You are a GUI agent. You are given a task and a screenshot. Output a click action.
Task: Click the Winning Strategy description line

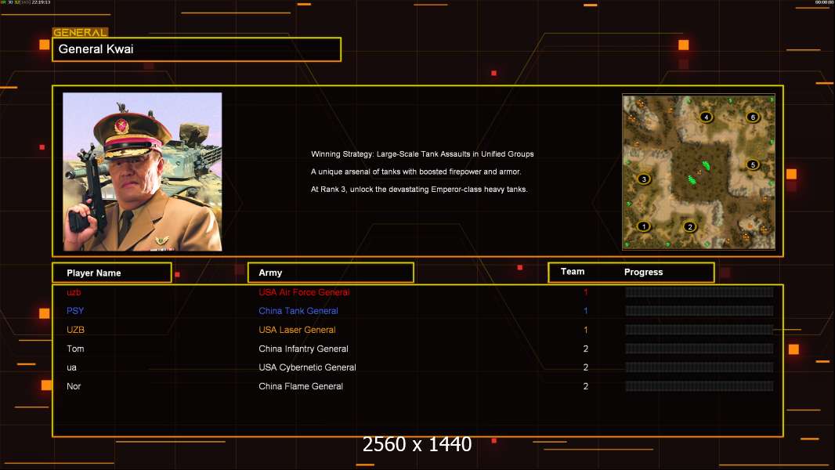[422, 154]
